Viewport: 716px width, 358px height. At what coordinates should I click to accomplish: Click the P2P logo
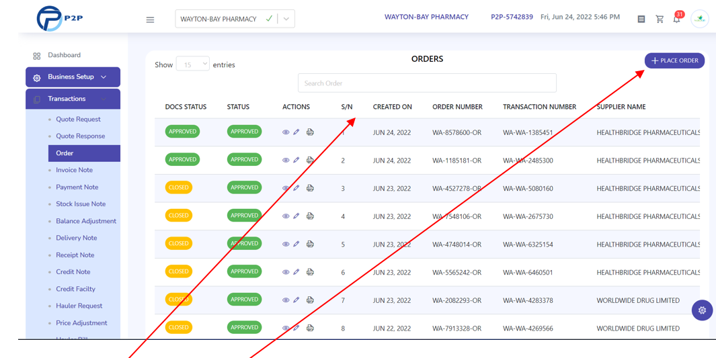pos(59,19)
